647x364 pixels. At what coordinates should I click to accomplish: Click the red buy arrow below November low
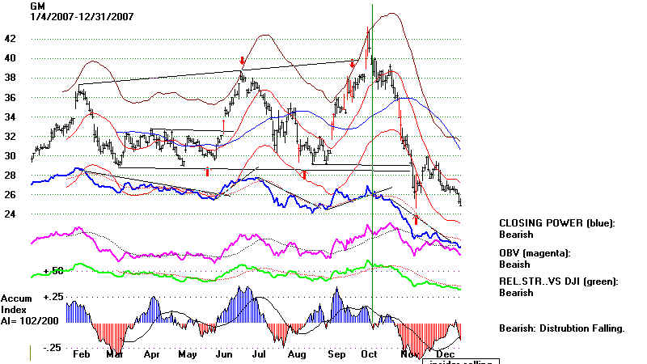(x=417, y=219)
